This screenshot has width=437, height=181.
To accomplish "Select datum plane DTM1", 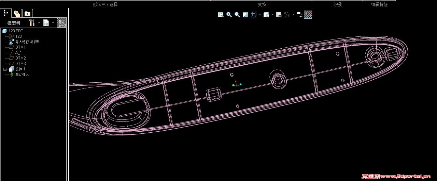I will tap(17, 47).
